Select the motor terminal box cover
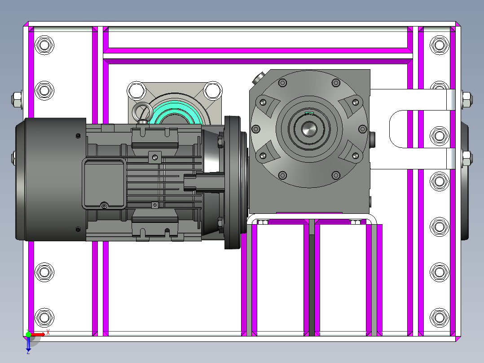The height and width of the screenshot is (363, 484). coord(104,183)
